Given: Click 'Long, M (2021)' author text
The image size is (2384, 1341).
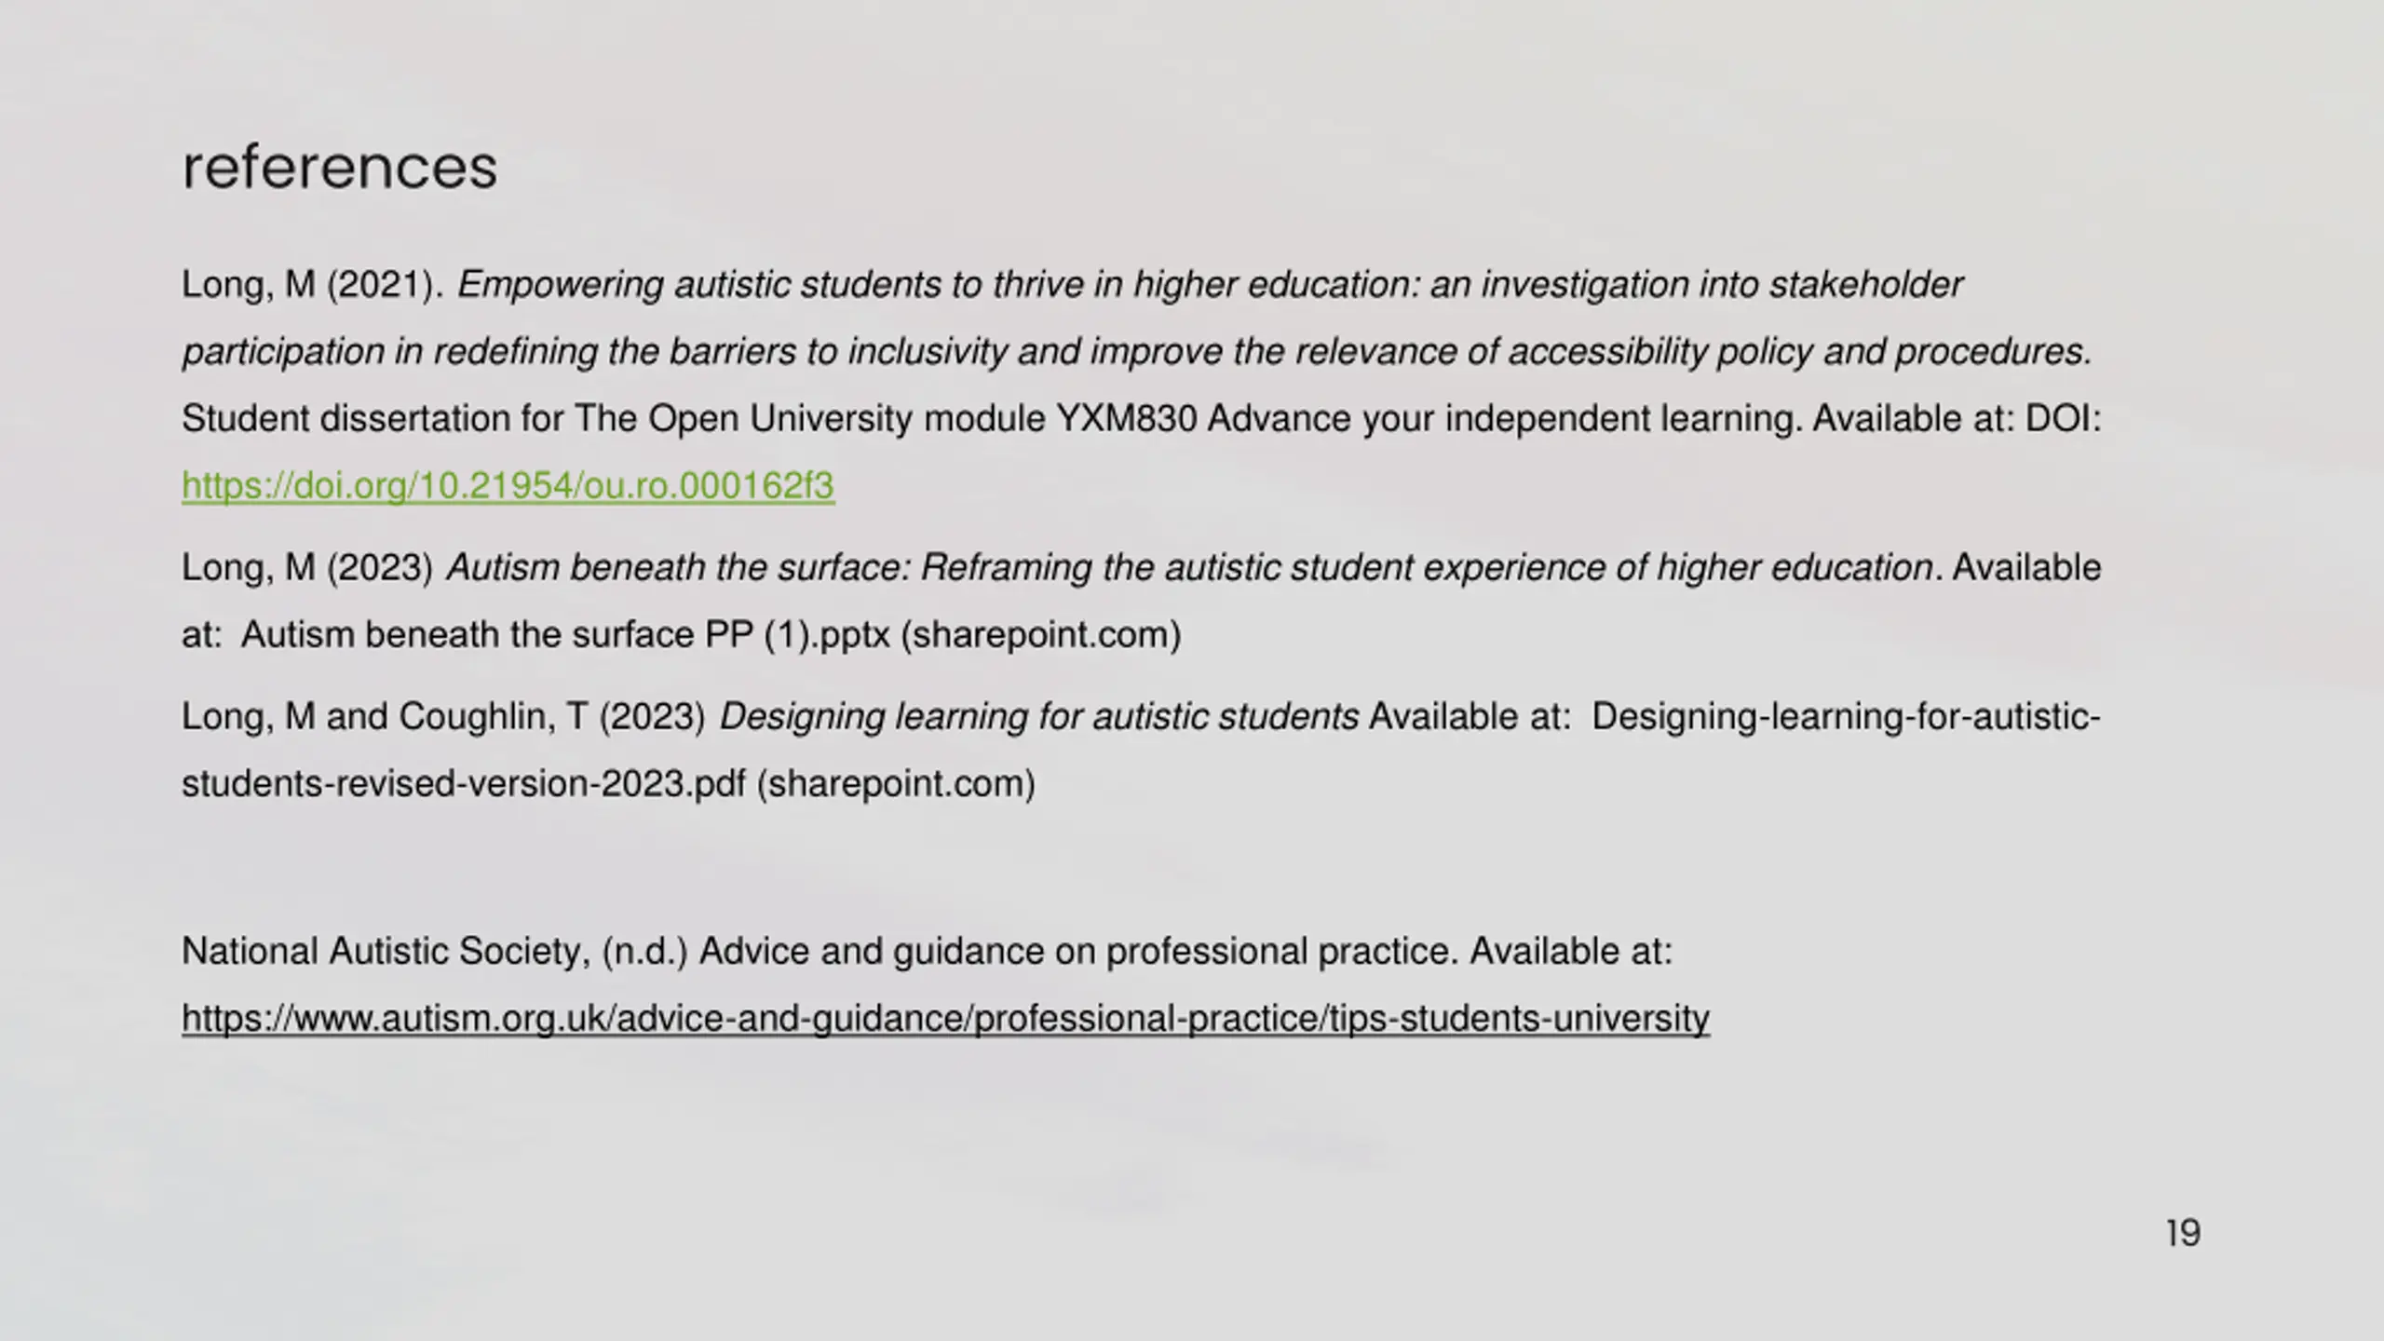Looking at the screenshot, I should pos(313,285).
